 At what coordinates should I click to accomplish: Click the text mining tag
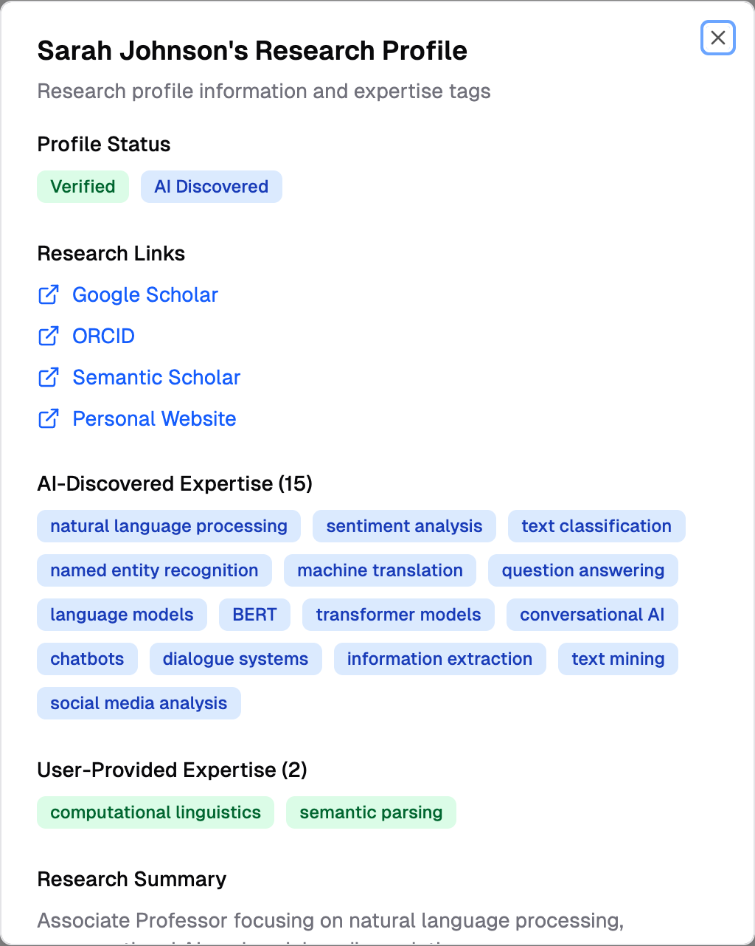coord(618,659)
